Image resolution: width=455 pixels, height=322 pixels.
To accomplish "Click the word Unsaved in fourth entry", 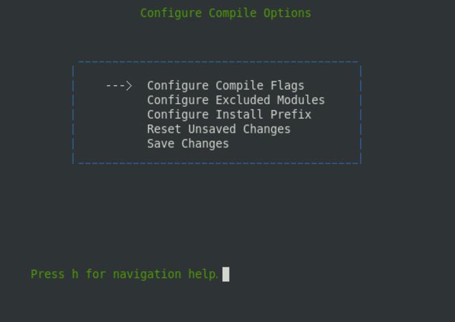I will click(212, 129).
